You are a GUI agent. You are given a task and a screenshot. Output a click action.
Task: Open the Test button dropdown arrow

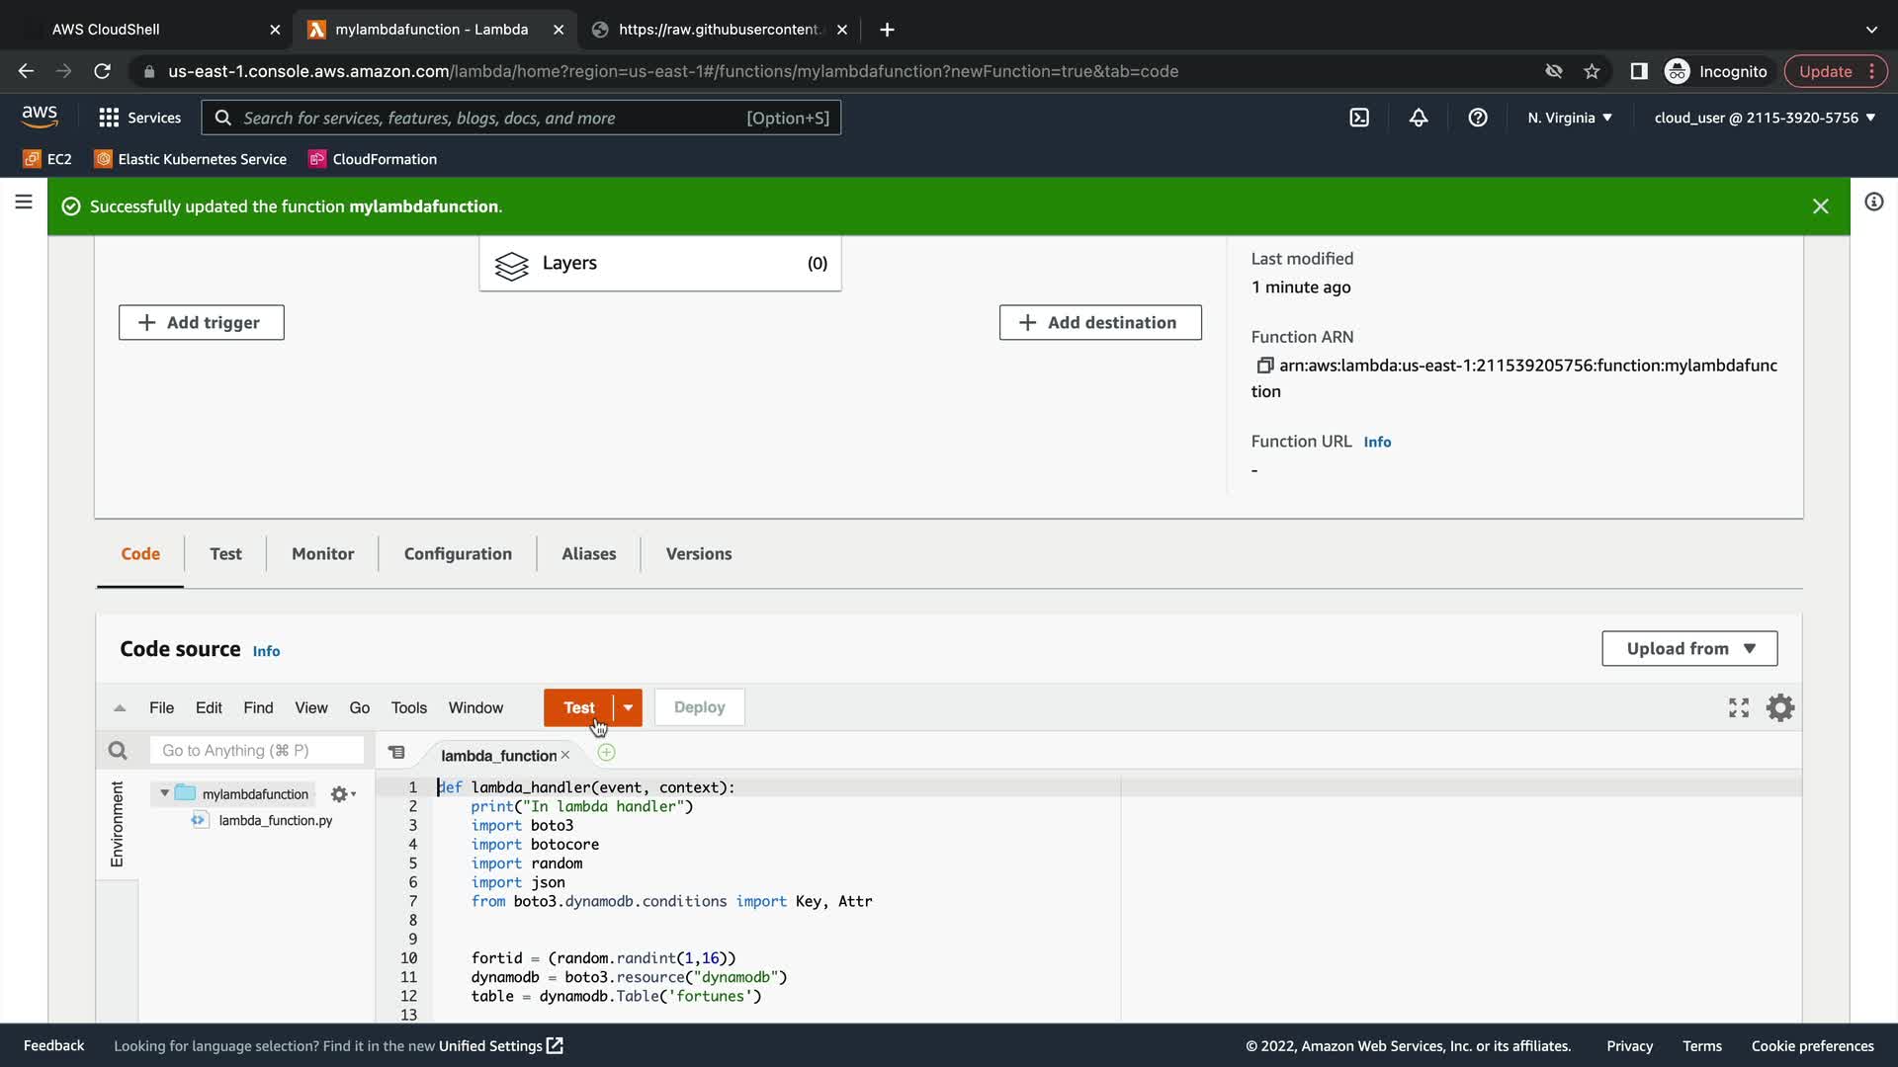click(628, 707)
